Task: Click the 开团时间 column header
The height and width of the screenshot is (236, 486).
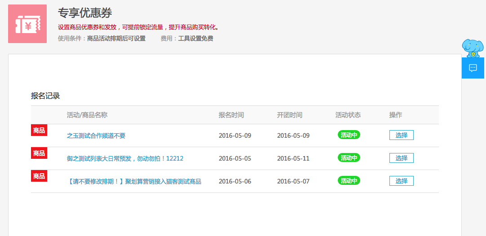Action: pyautogui.click(x=290, y=115)
